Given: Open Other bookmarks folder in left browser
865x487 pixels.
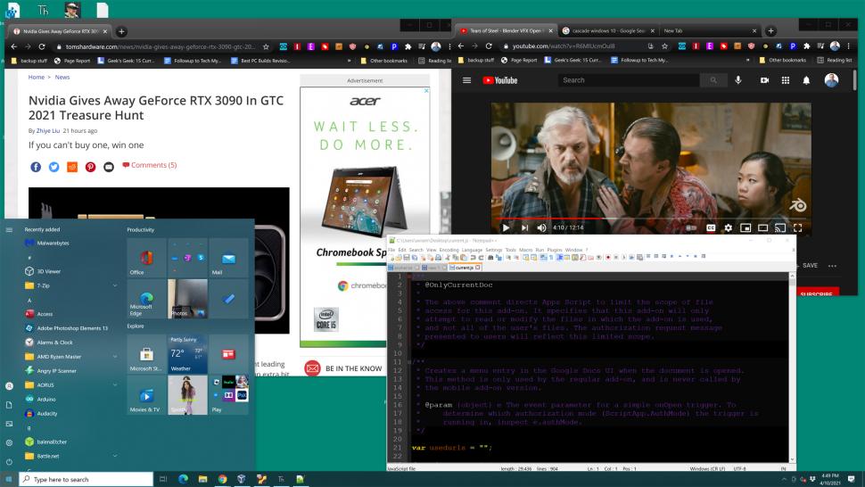Looking at the screenshot, I should pos(384,61).
